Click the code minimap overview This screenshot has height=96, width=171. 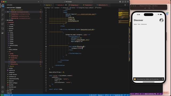[123, 16]
